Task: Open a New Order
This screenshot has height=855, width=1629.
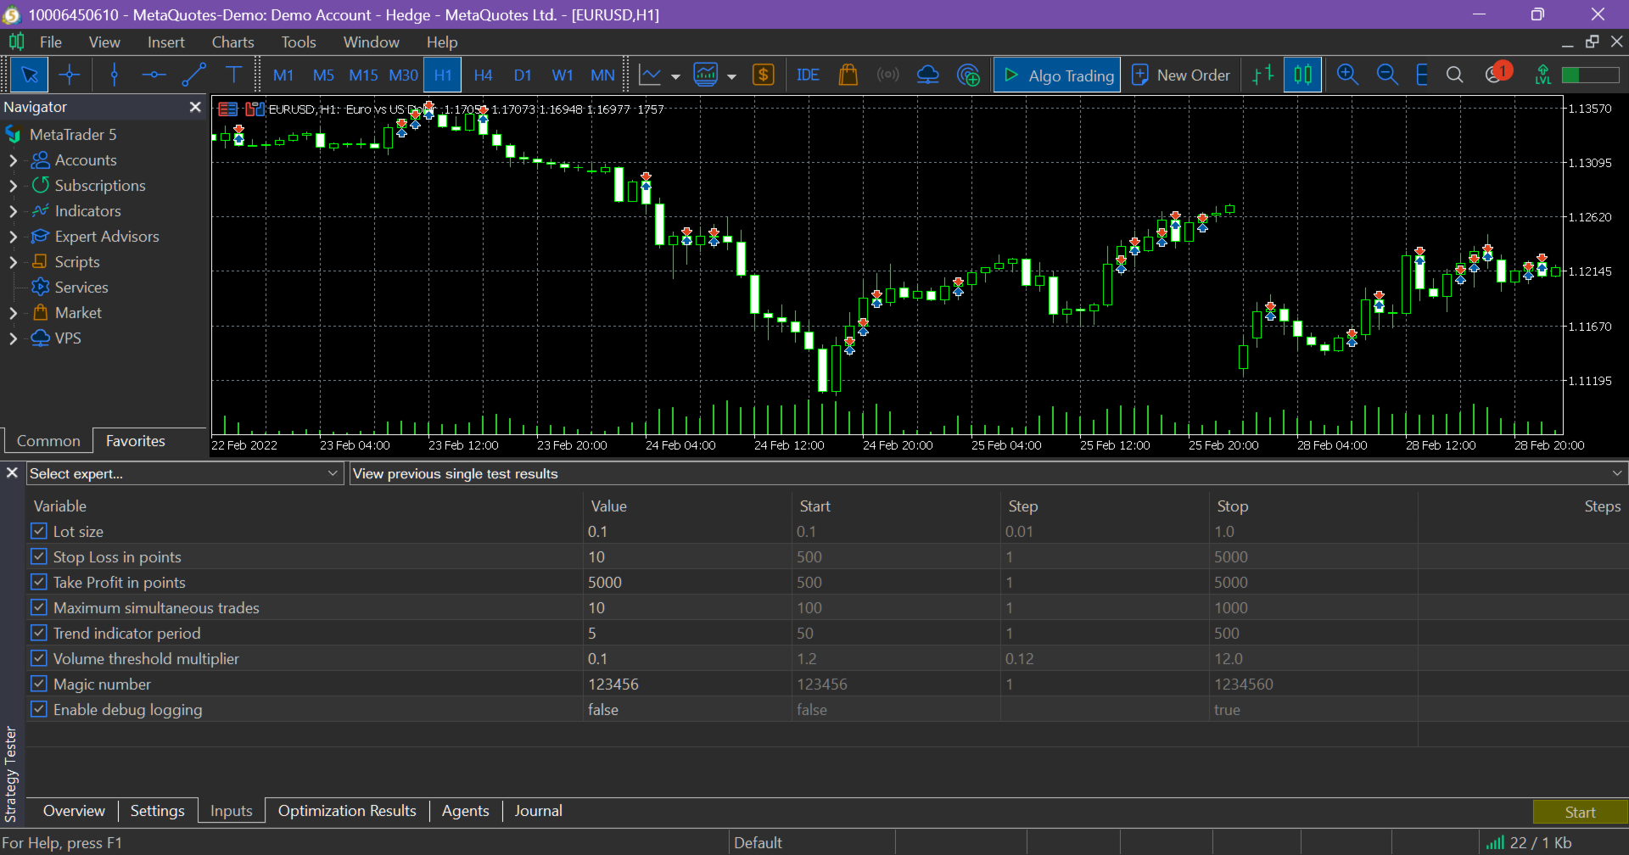Action: pyautogui.click(x=1180, y=75)
